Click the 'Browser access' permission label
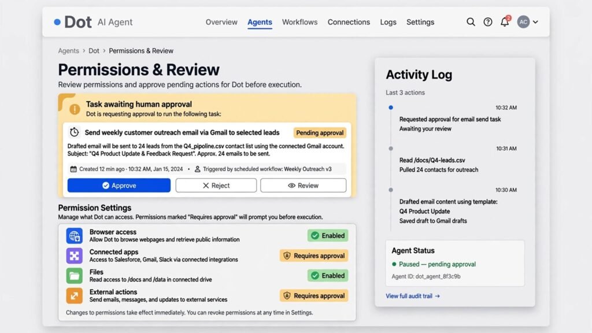Viewport: 592px width, 333px height. point(113,232)
